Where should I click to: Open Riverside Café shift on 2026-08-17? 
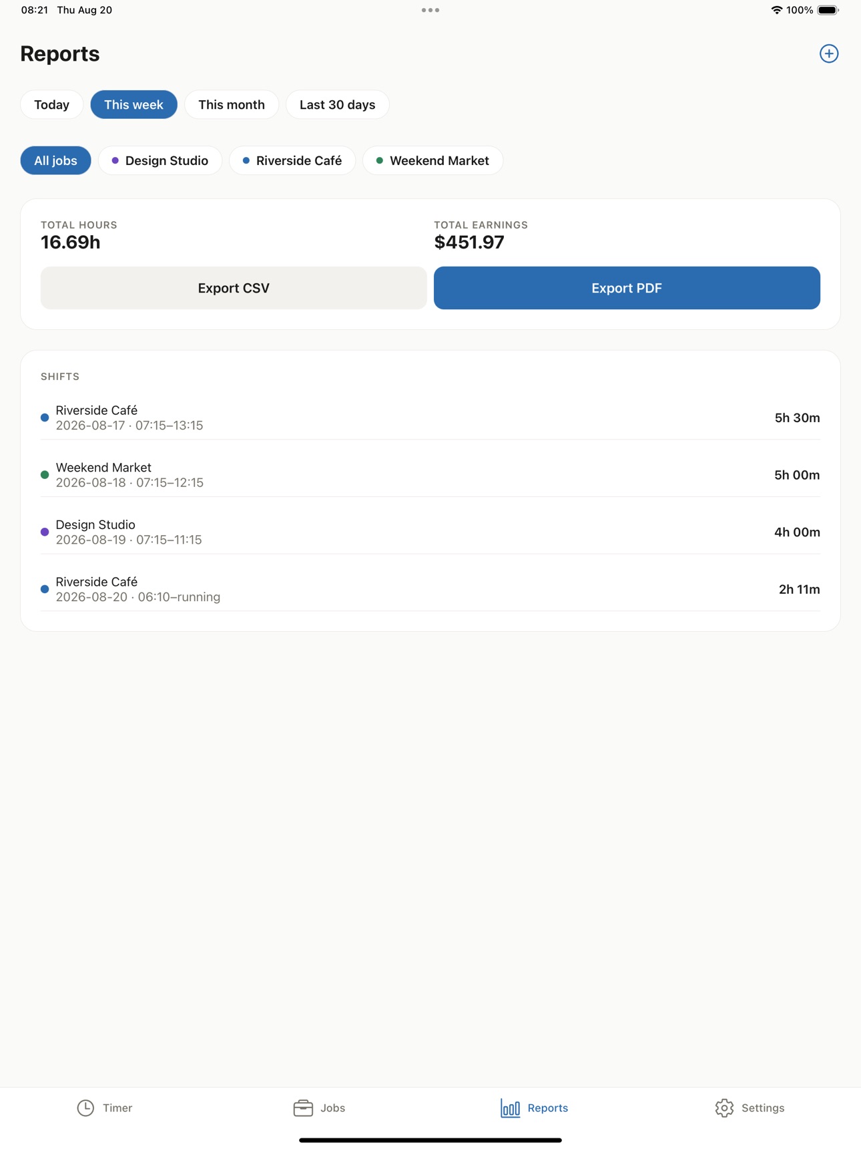point(431,418)
